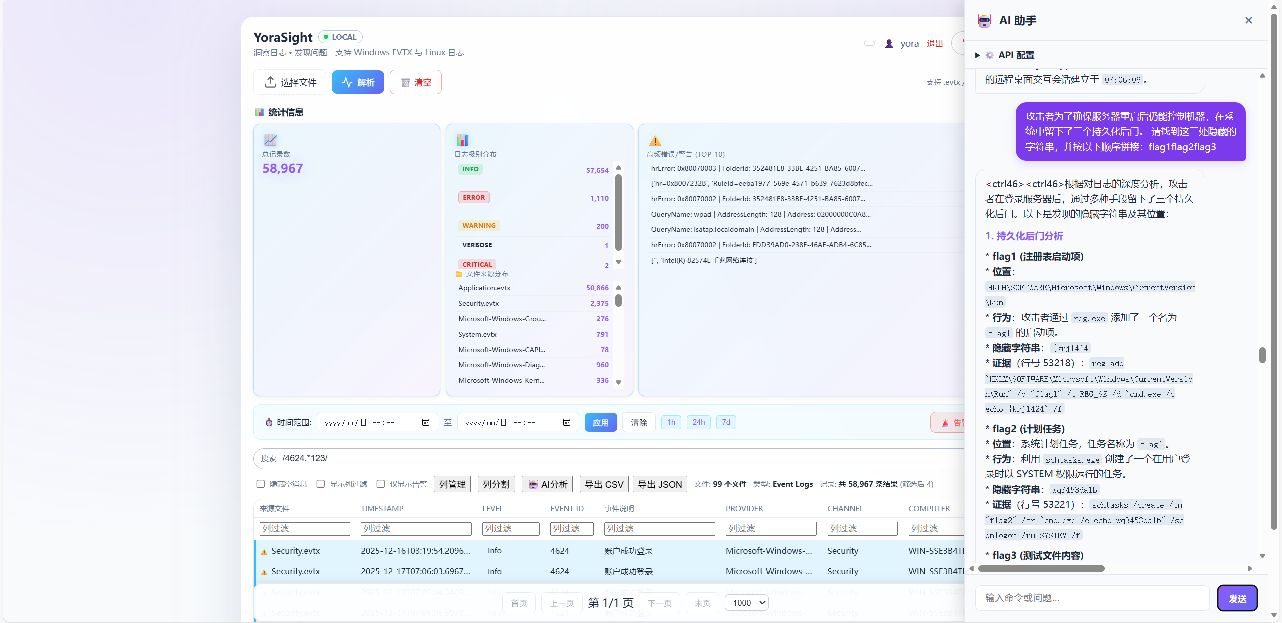Open the 1000 page-size dropdown
1282x623 pixels.
coord(747,603)
